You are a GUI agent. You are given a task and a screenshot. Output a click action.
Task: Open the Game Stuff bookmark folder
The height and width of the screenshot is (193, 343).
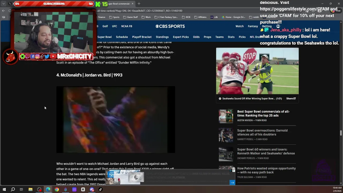[x=131, y=17]
